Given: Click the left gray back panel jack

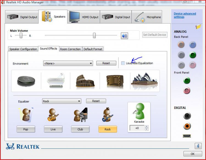Looking at the screenshot, I should [x=181, y=55].
